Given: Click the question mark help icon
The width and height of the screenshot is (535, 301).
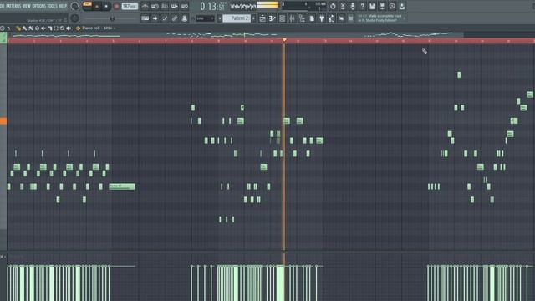Looking at the screenshot, I should pos(362,6).
